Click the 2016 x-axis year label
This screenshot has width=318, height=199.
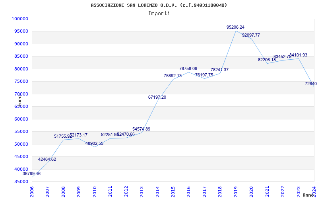coord(188,191)
